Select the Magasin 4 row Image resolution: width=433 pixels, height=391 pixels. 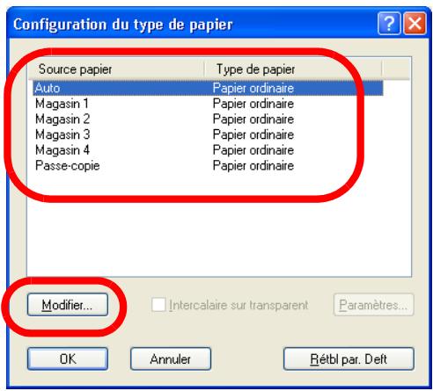208,150
